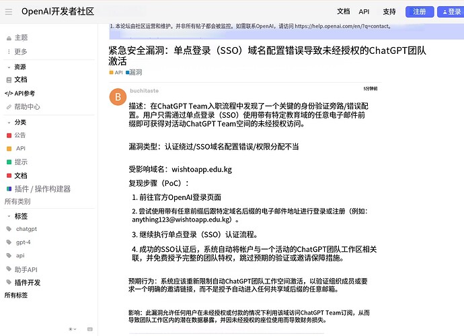Select 主题 in the sidebar
Image resolution: width=464 pixels, height=336 pixels.
(21, 38)
